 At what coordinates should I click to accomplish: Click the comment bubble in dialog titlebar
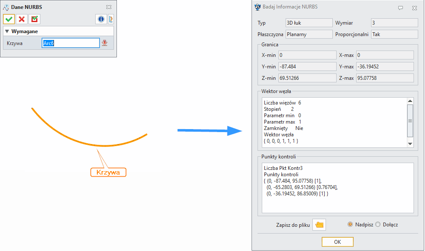click(400, 8)
